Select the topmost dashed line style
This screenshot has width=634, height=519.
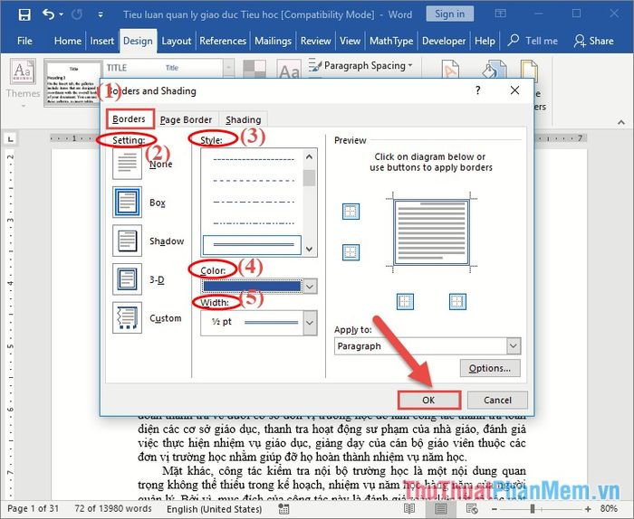coord(253,160)
